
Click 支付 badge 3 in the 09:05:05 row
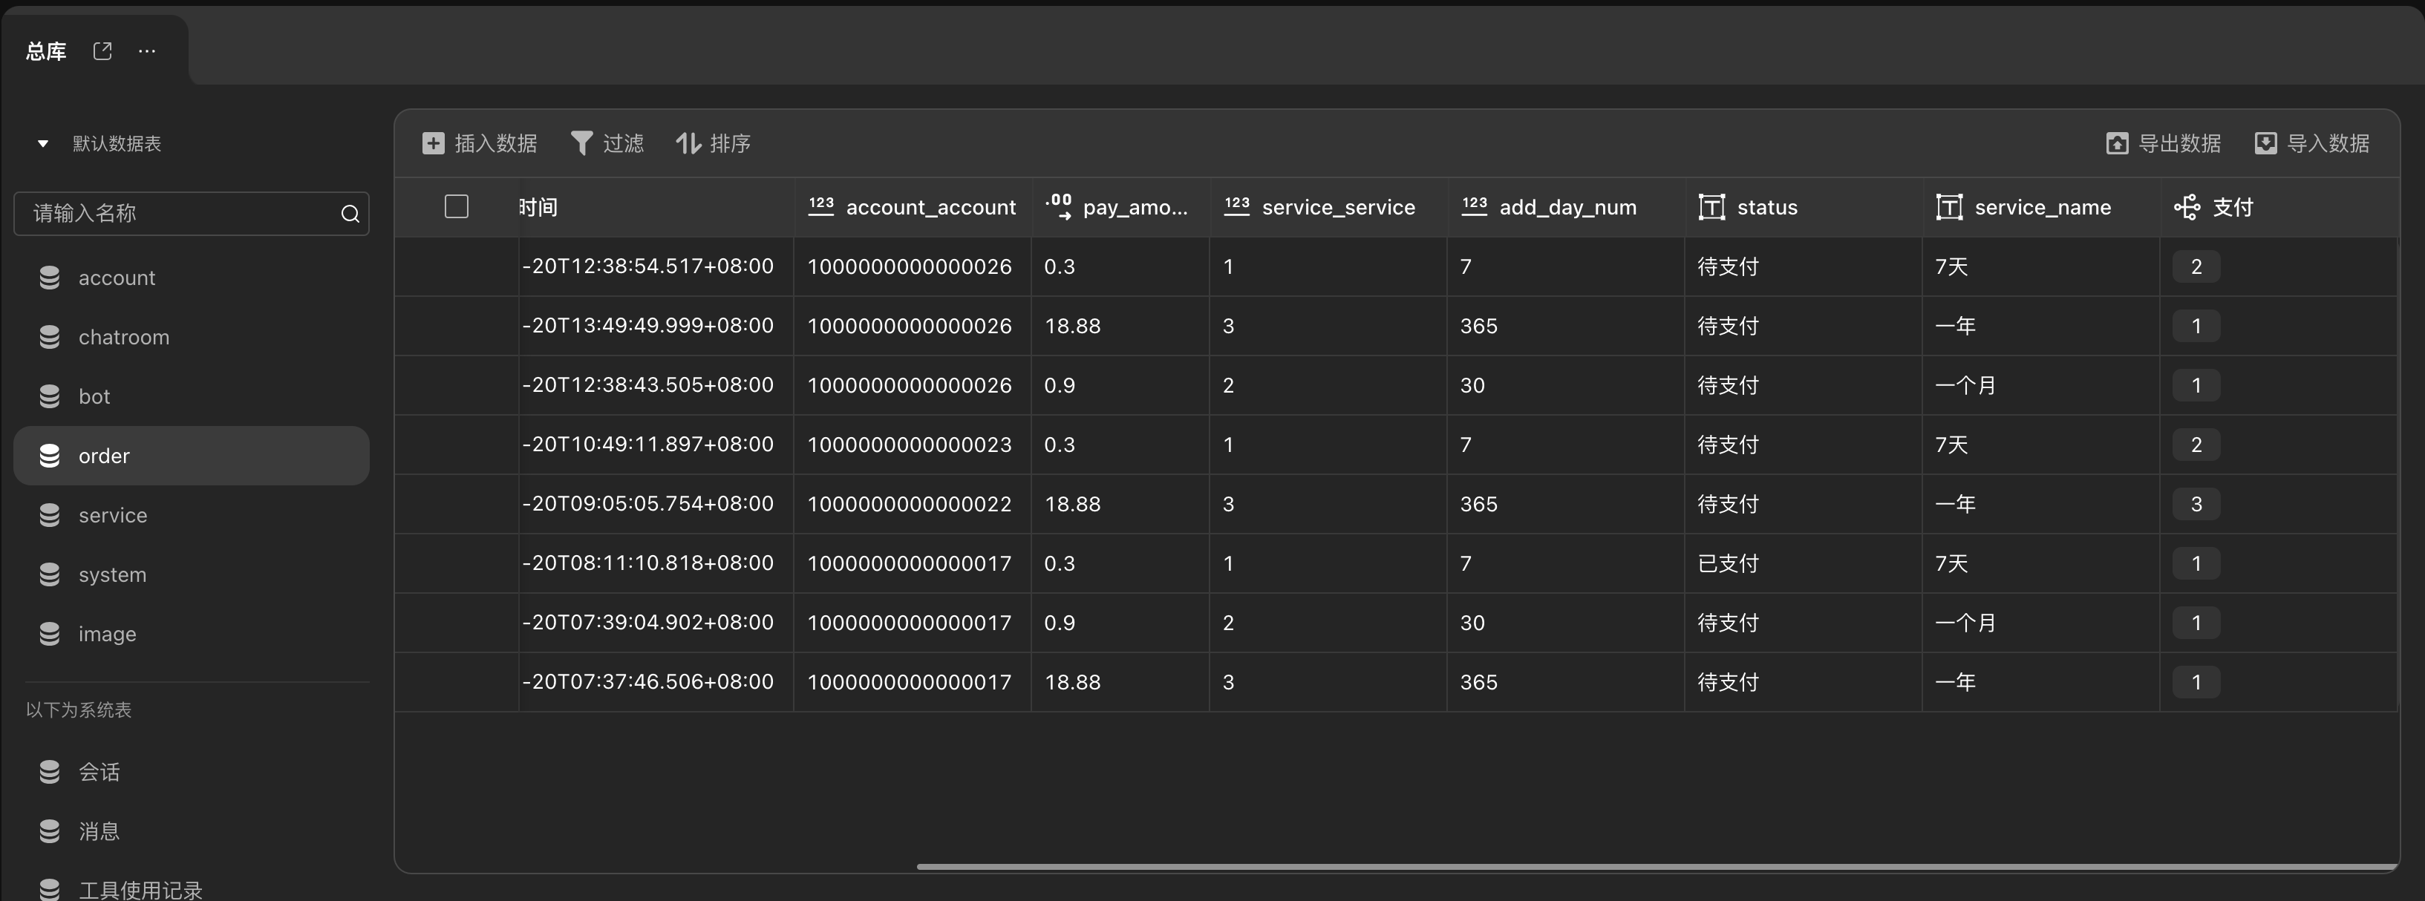point(2196,504)
